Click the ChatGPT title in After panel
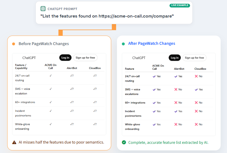The height and width of the screenshot is (153, 227). pos(139,58)
